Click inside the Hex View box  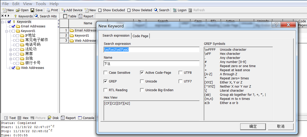click(x=152, y=110)
